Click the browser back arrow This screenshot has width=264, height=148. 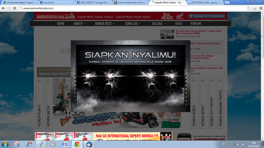[3, 8]
